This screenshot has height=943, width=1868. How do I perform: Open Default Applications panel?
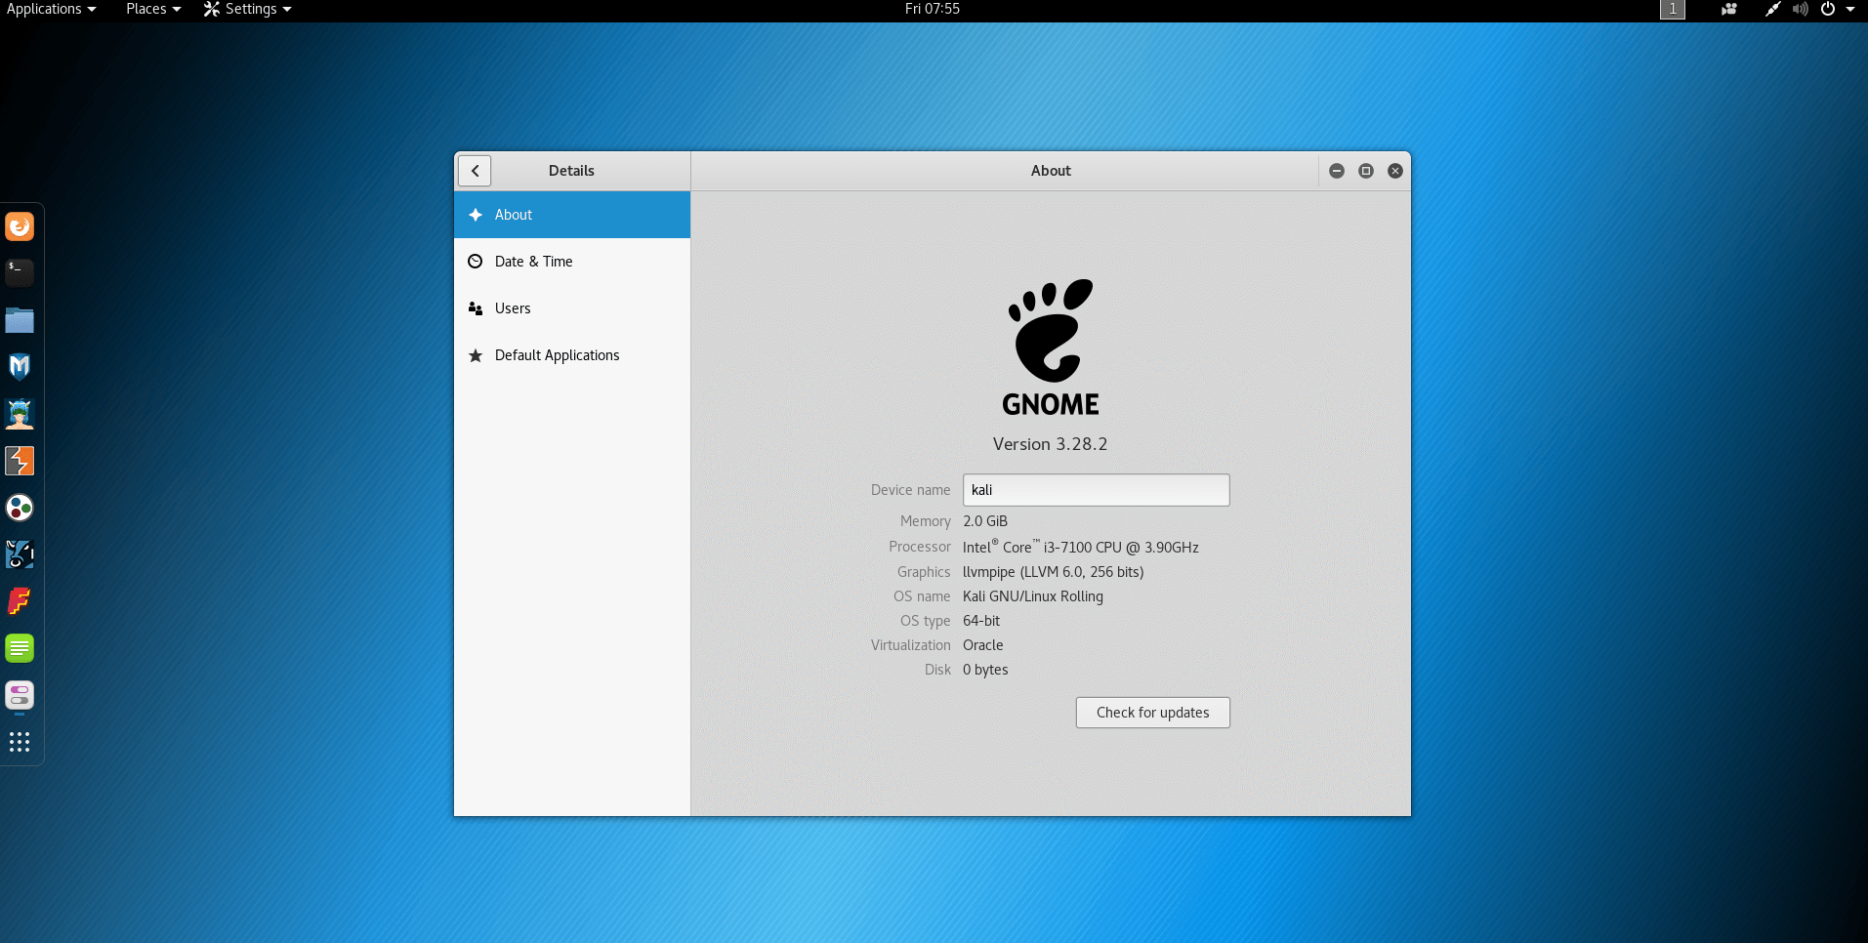572,355
